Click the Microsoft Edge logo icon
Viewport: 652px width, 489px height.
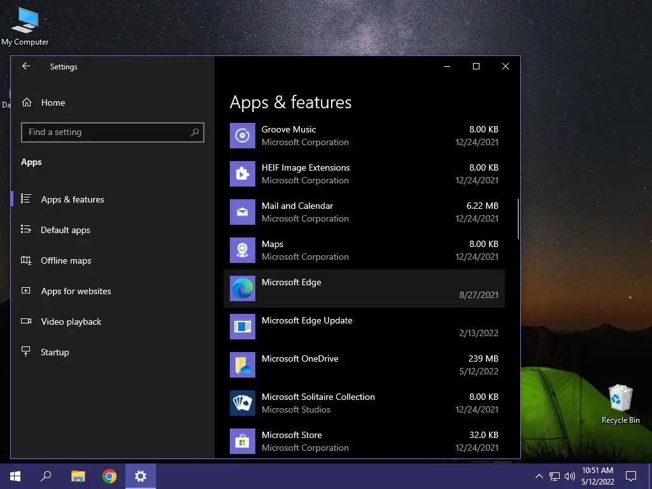[x=243, y=288]
